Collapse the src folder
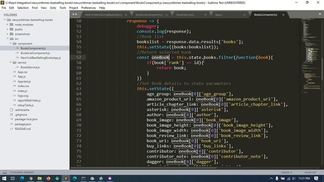 click(8, 39)
